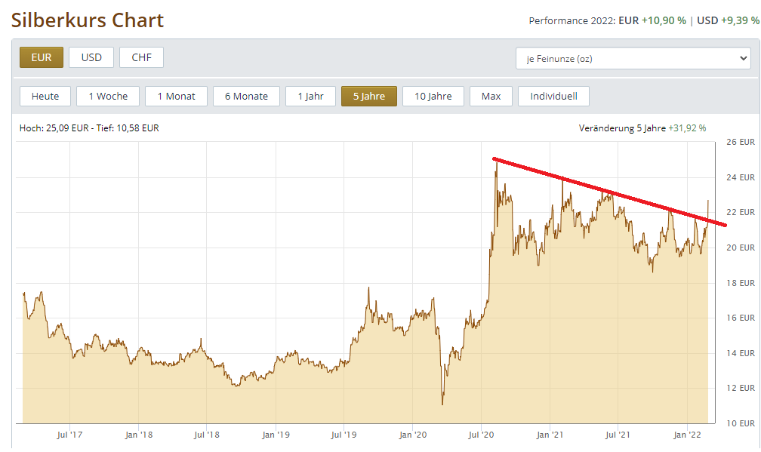
Task: Click the Jan '19 axis label
Action: pyautogui.click(x=275, y=435)
